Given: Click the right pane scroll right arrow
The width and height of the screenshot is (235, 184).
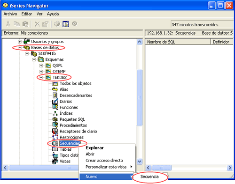Looking at the screenshot, I should point(230,168).
